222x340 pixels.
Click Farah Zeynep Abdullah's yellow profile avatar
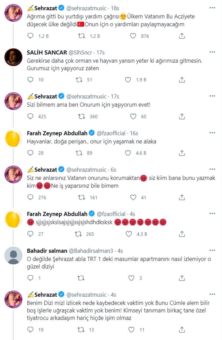(13, 137)
